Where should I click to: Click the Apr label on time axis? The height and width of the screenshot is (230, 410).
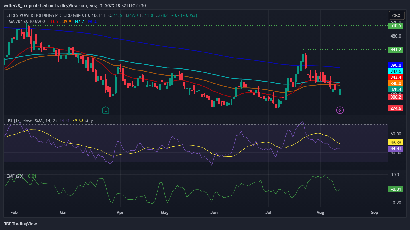coord(120,213)
